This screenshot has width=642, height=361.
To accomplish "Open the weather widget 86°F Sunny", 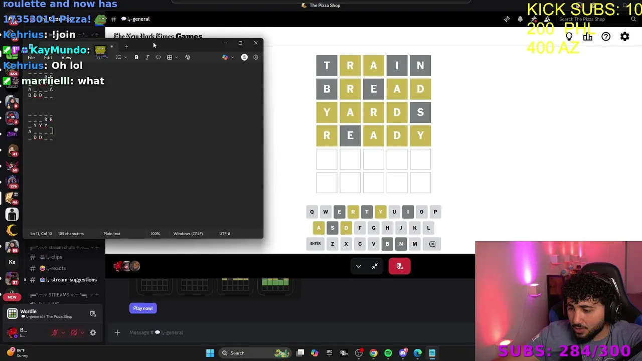I will [x=18, y=353].
